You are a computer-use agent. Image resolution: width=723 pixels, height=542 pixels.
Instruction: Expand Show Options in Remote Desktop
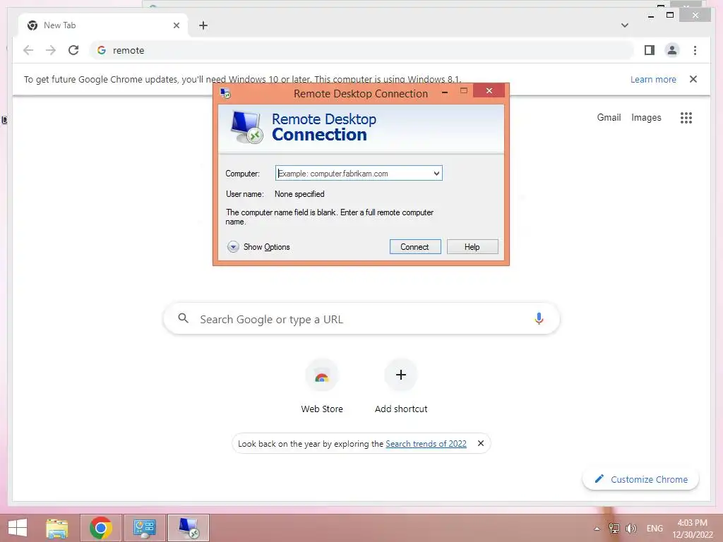[258, 247]
